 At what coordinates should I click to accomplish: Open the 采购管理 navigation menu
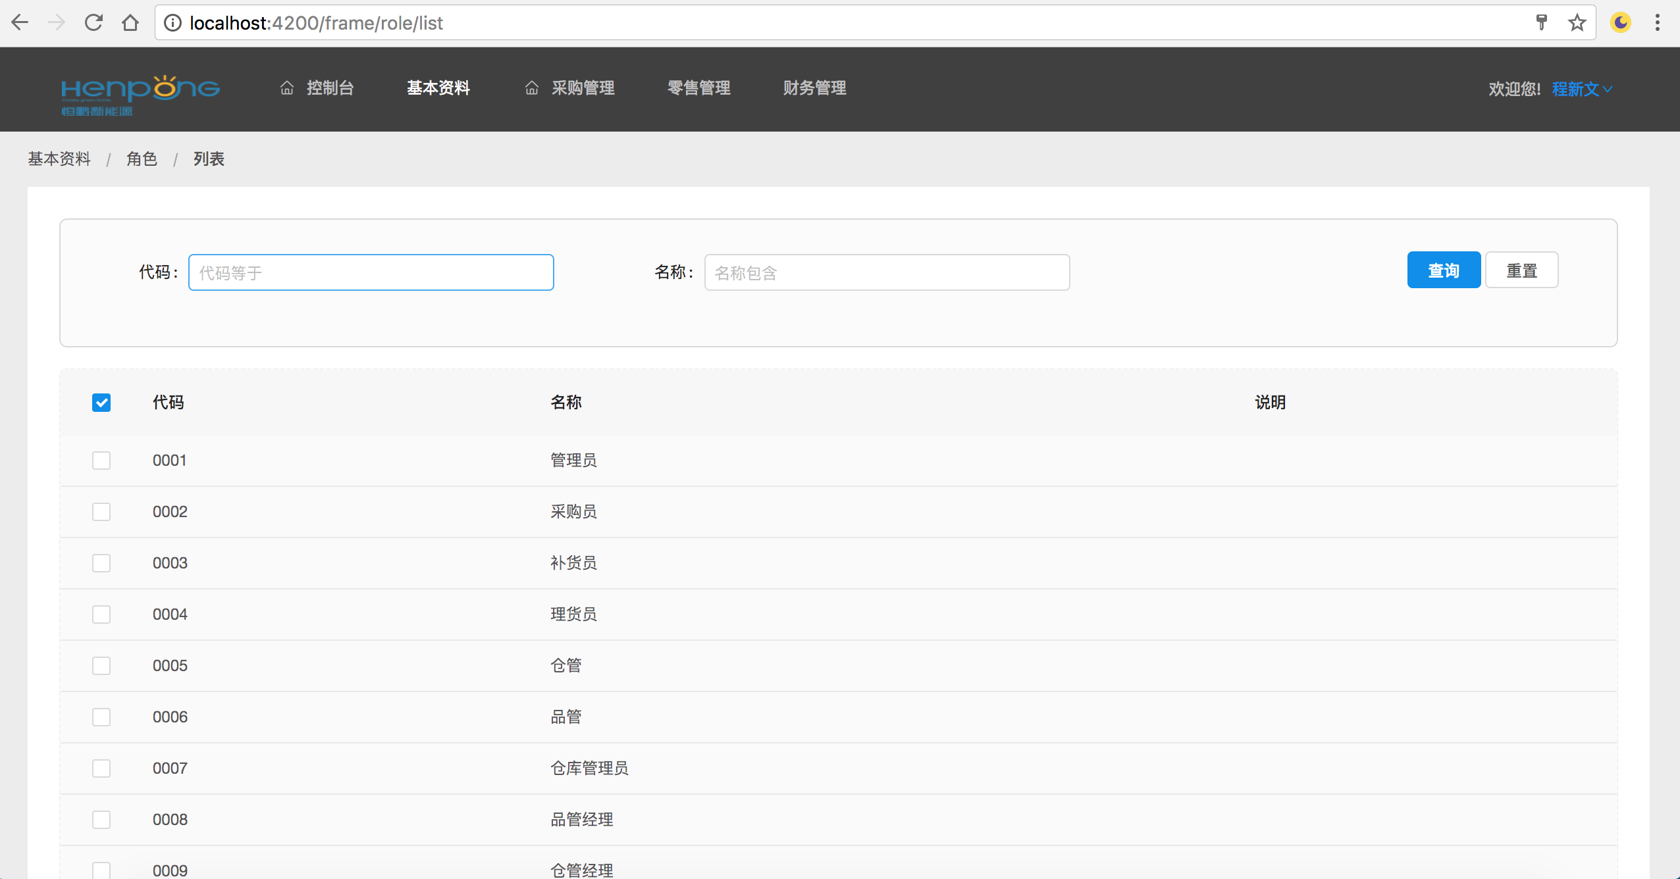(x=582, y=88)
